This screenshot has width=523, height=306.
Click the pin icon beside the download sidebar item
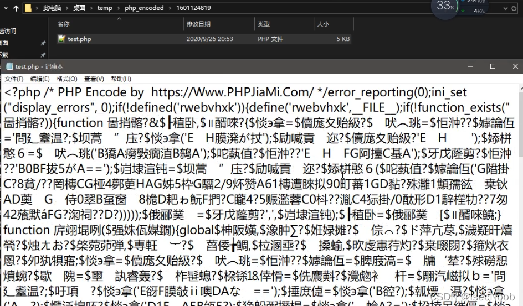43,55
